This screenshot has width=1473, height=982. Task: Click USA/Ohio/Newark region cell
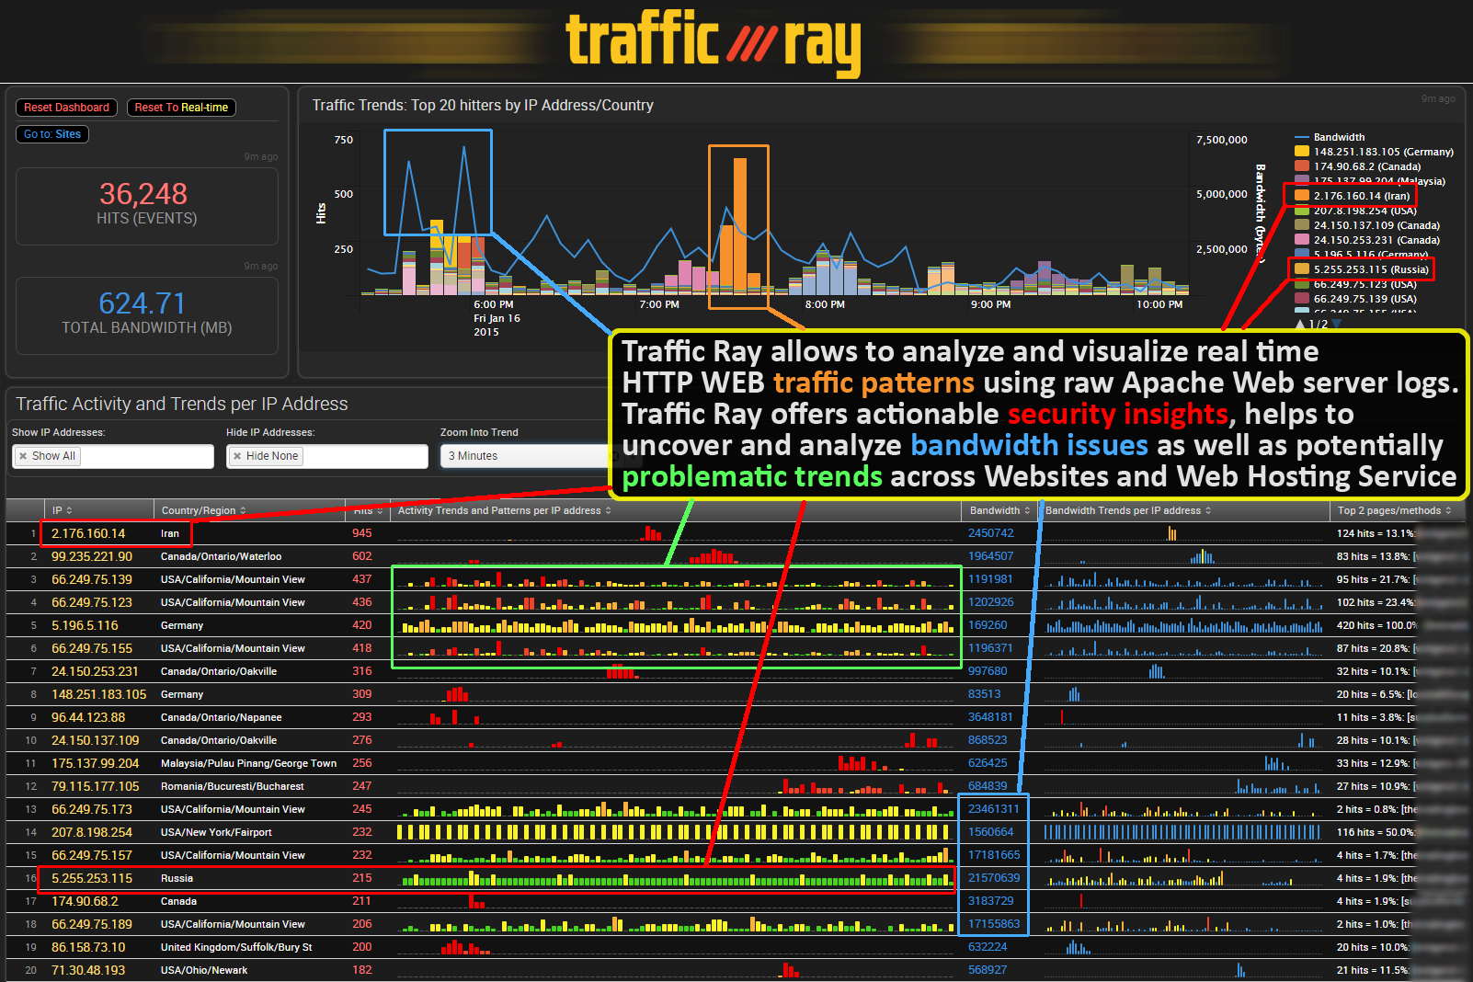204,970
